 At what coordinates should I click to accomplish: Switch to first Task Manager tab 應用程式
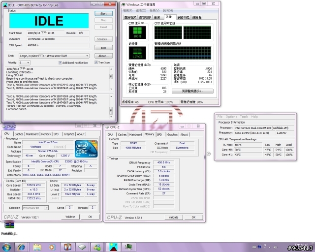click(x=130, y=17)
